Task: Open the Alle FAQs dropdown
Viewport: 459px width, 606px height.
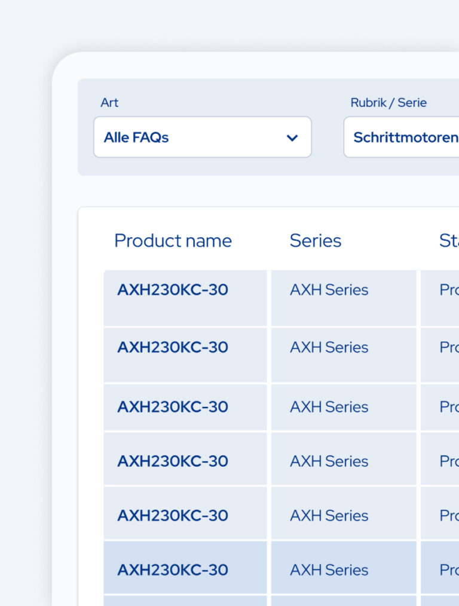Action: tap(203, 137)
